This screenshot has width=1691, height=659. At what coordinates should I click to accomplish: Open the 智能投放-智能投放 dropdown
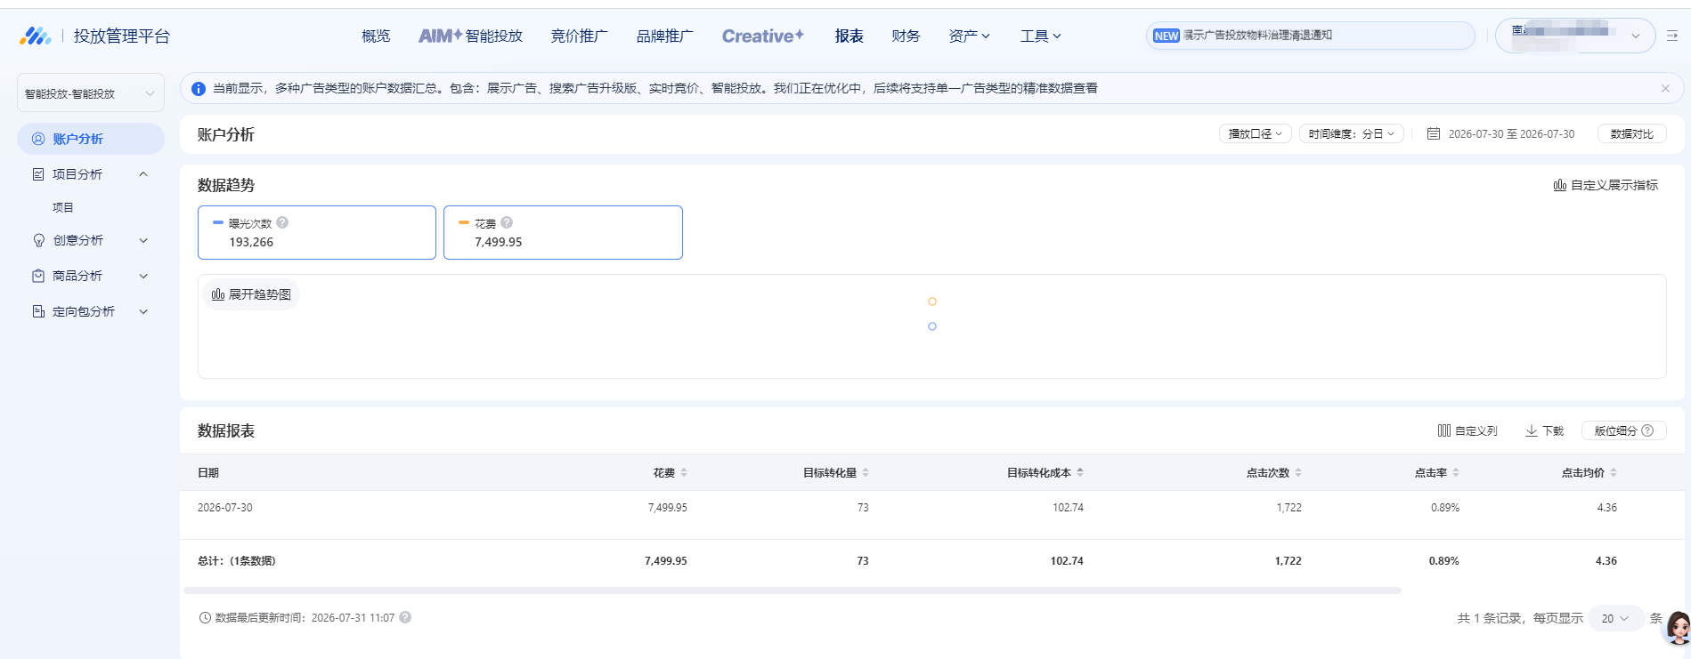[x=91, y=93]
